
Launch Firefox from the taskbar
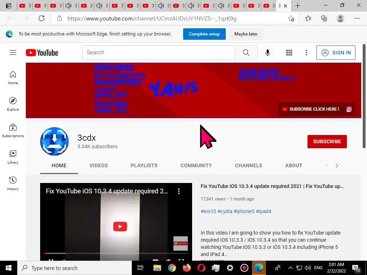(x=186, y=268)
